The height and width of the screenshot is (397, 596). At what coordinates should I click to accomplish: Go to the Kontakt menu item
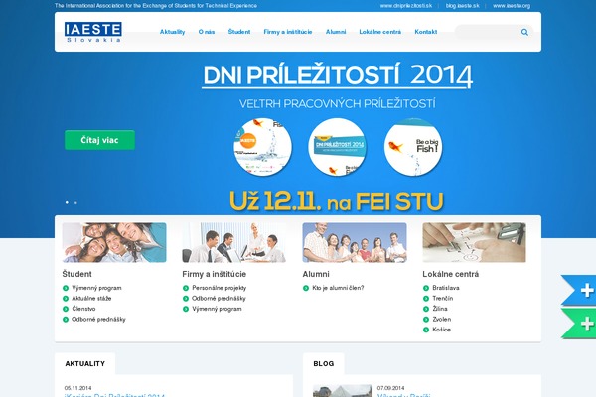click(425, 32)
